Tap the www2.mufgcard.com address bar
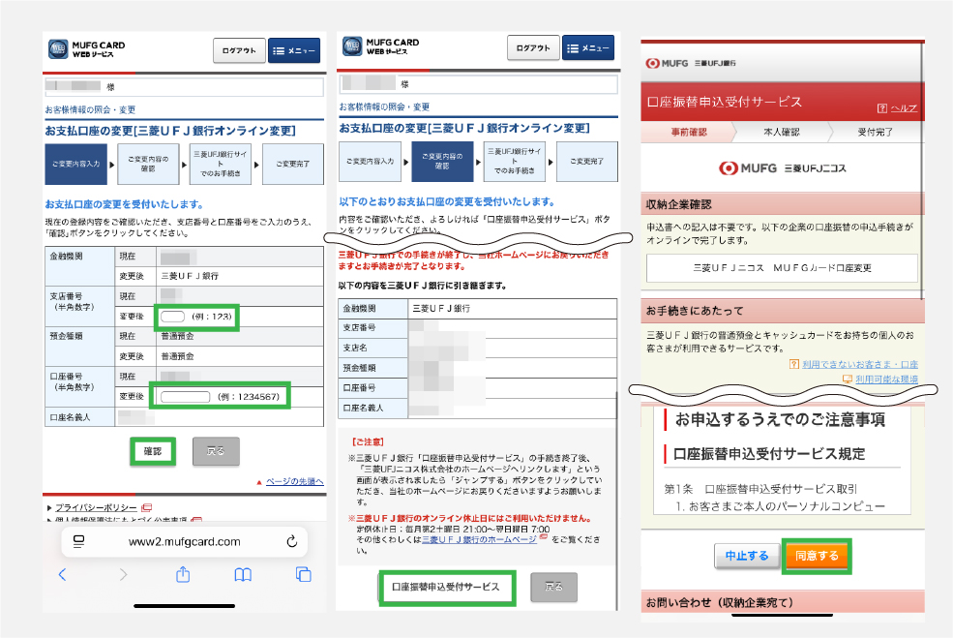The width and height of the screenshot is (953, 638). pos(184,541)
